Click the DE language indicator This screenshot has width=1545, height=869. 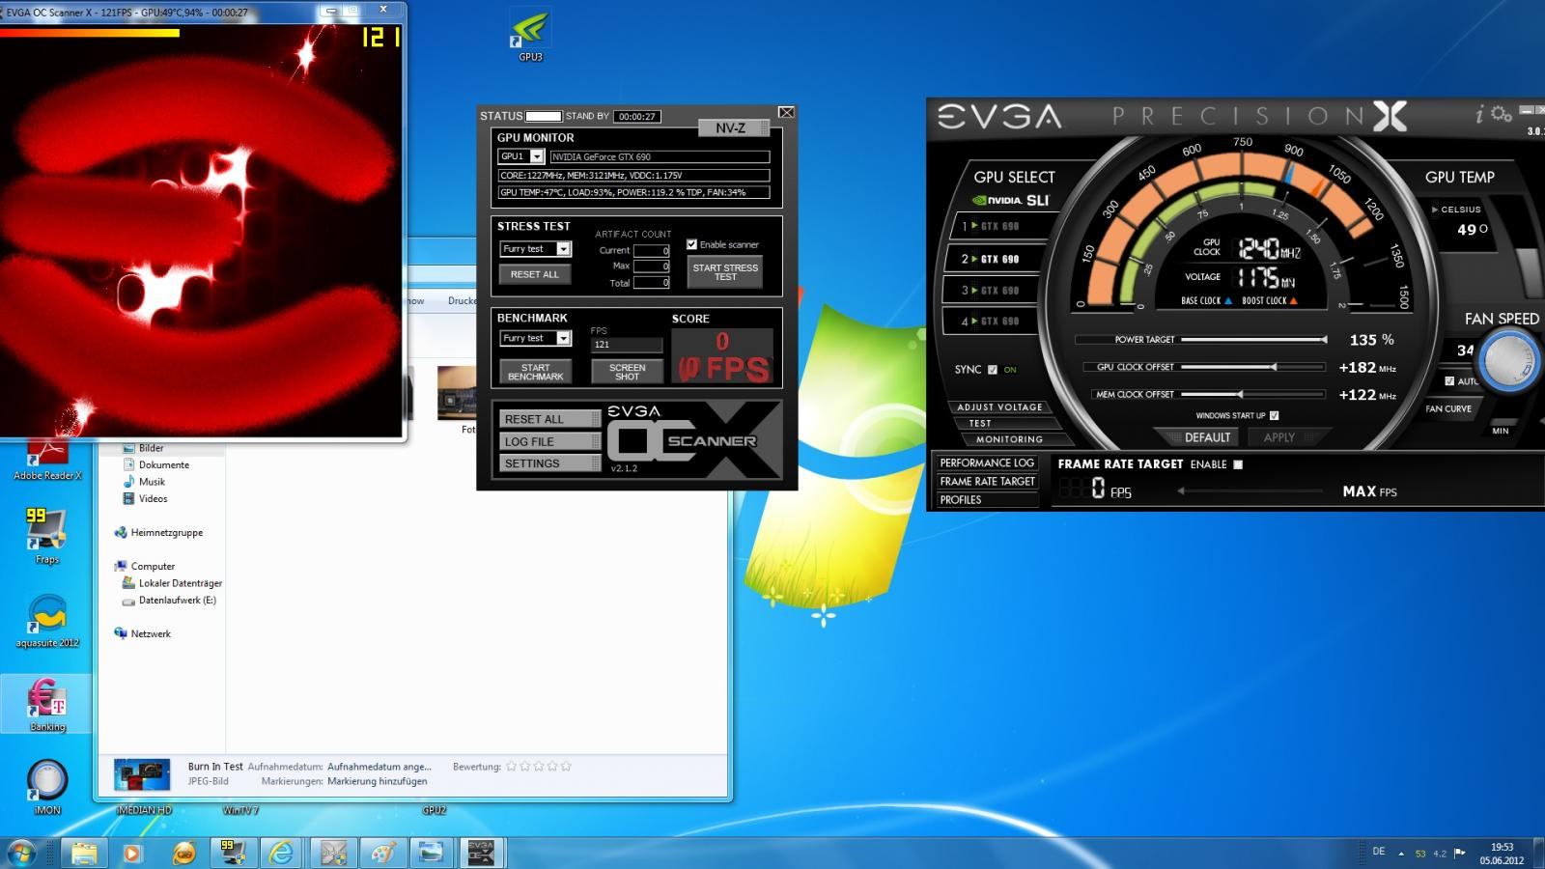pyautogui.click(x=1379, y=852)
